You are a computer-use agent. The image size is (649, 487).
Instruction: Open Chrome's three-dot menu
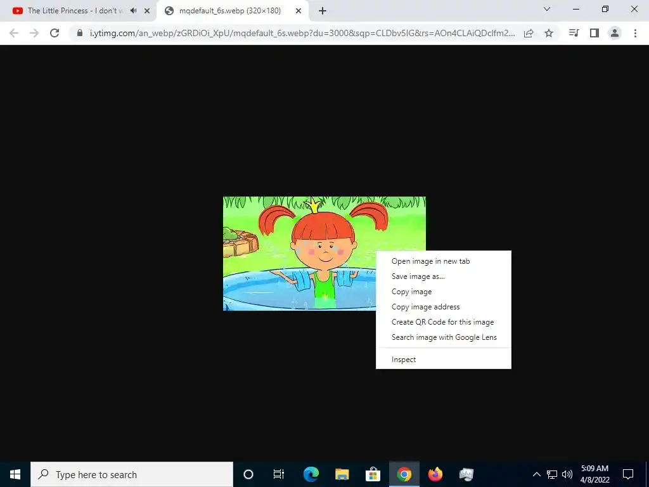click(x=635, y=33)
